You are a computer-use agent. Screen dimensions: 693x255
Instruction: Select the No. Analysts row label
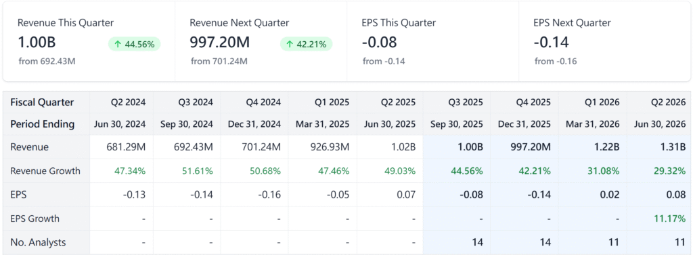point(38,242)
